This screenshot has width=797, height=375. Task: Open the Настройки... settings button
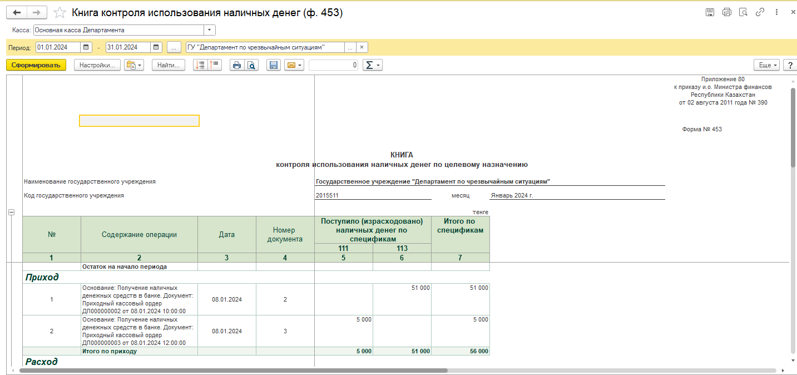pyautogui.click(x=97, y=65)
